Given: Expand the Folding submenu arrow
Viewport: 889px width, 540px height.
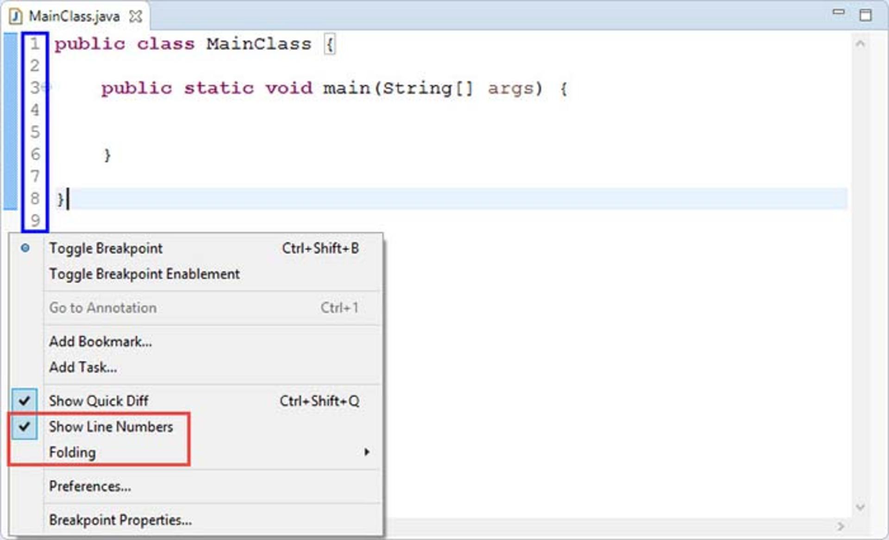Looking at the screenshot, I should point(367,452).
